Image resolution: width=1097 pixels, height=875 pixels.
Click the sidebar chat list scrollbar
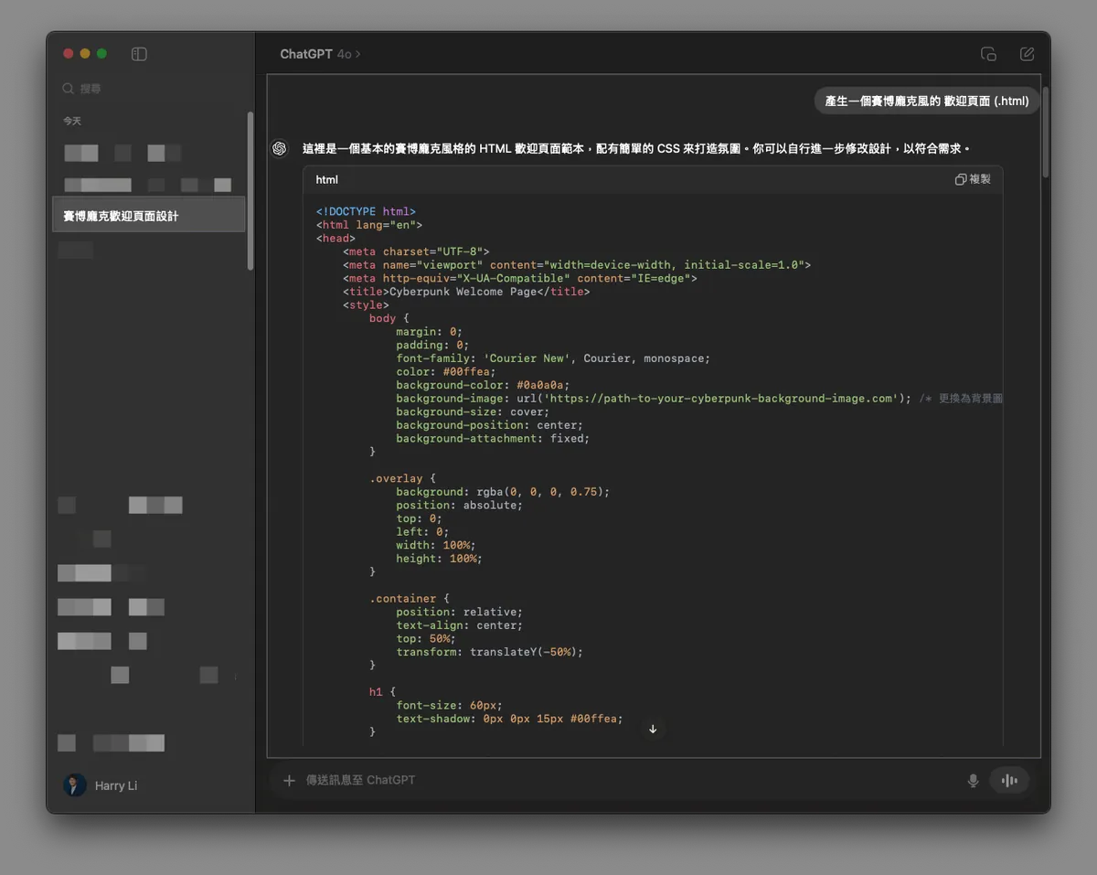pyautogui.click(x=250, y=190)
